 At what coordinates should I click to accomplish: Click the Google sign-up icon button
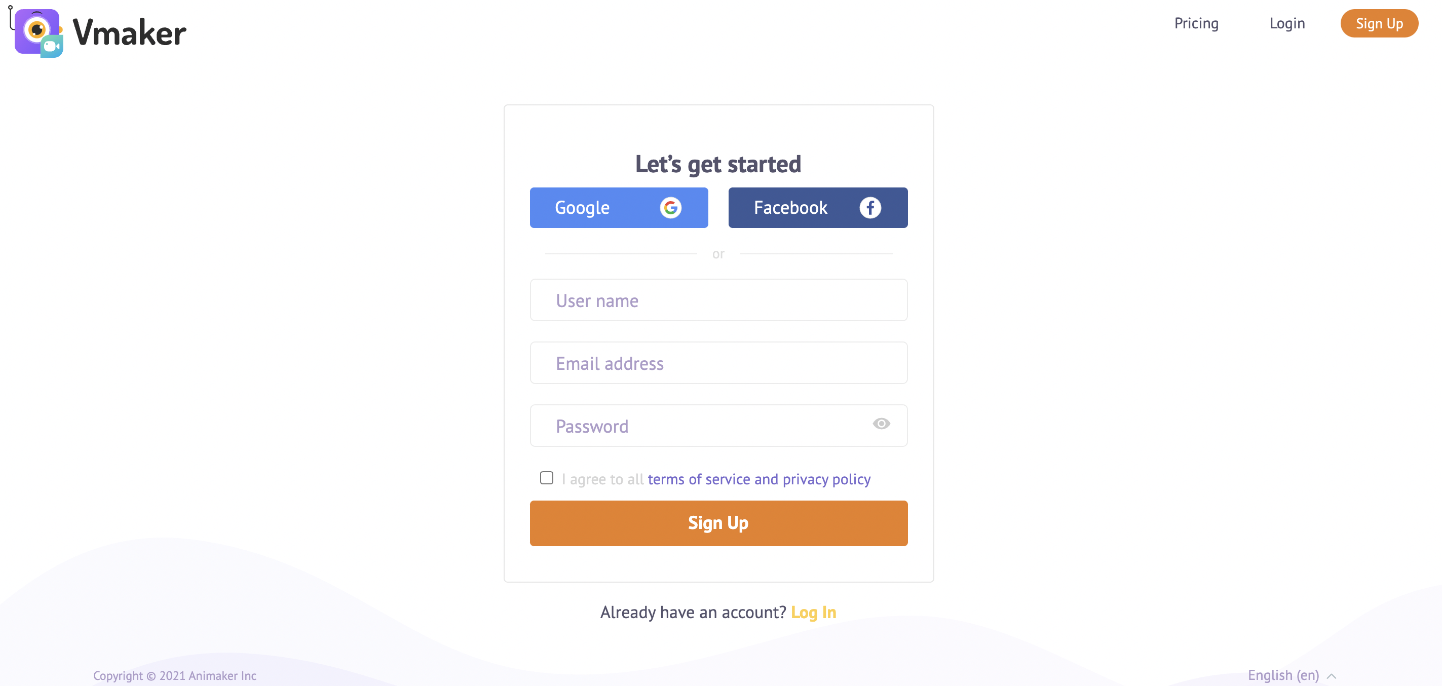point(672,207)
